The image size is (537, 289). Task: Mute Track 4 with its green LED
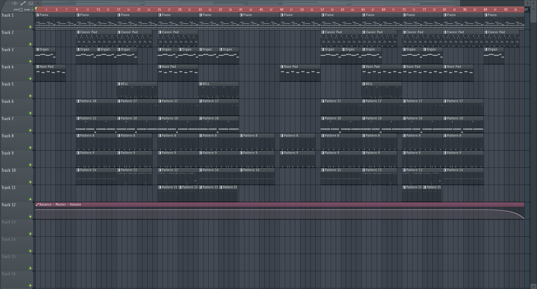tap(30, 78)
